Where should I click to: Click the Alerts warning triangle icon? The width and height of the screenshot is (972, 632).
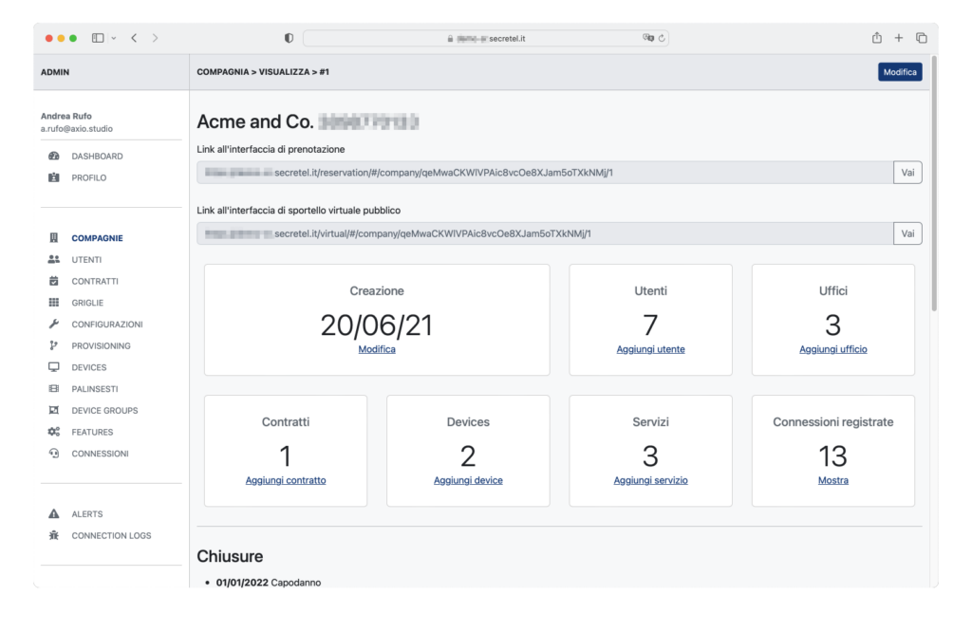(54, 514)
